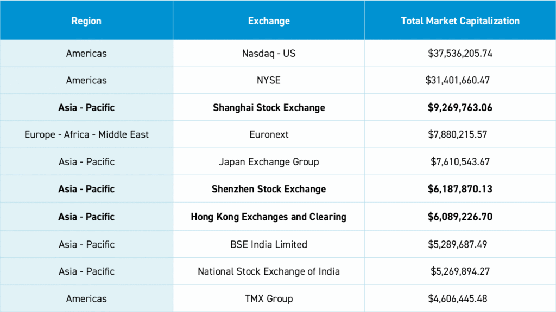Click the Region column header
Image resolution: width=556 pixels, height=312 pixels.
tap(86, 21)
